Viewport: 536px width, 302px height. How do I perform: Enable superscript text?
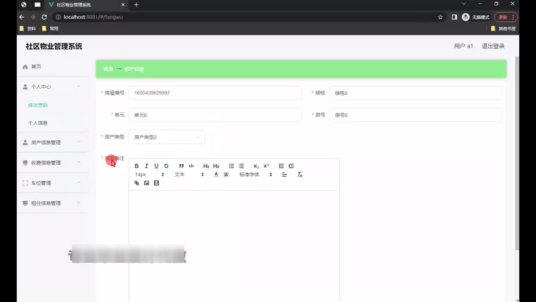tap(266, 166)
